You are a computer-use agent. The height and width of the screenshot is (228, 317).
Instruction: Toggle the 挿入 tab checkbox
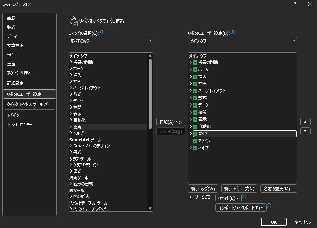195,77
